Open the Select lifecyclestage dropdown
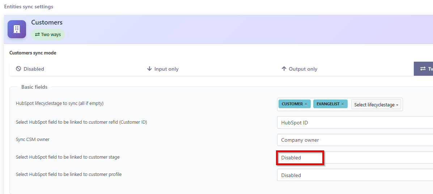The width and height of the screenshot is (433, 194). click(x=376, y=105)
